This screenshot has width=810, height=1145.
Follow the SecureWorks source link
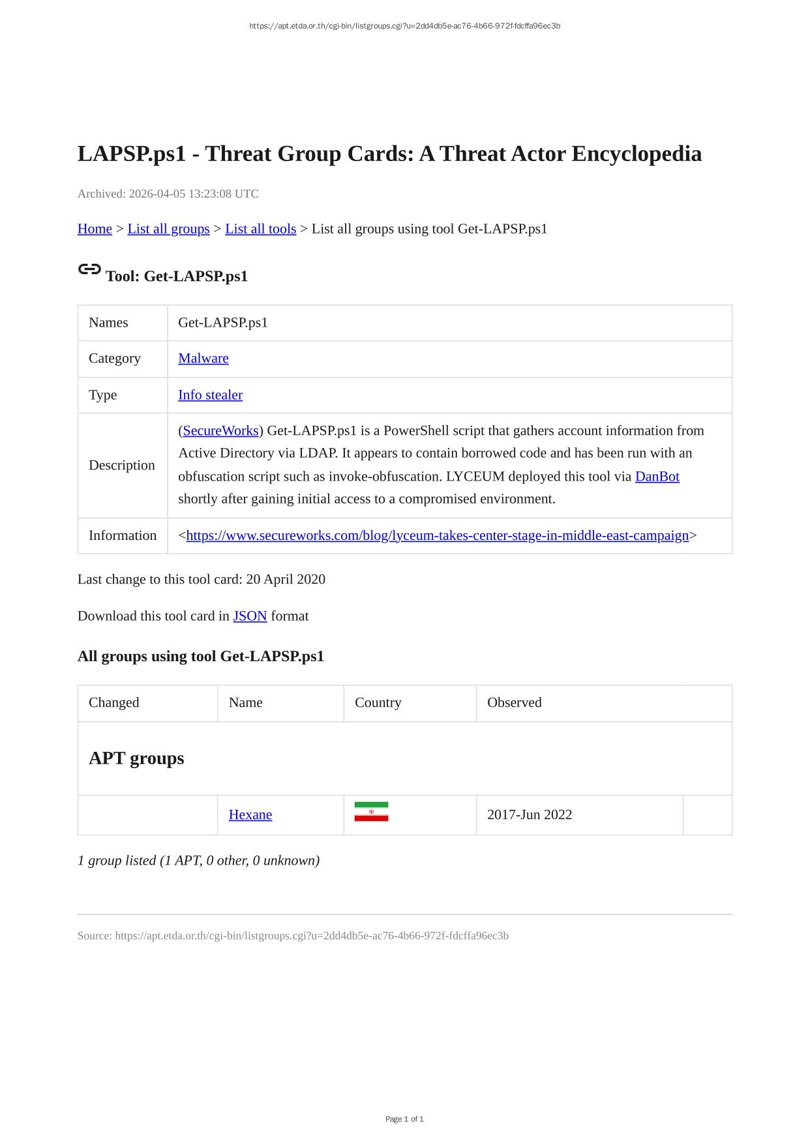click(x=220, y=430)
